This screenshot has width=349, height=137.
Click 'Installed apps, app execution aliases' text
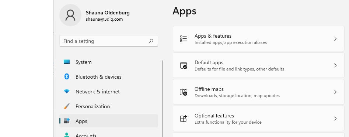(x=231, y=42)
